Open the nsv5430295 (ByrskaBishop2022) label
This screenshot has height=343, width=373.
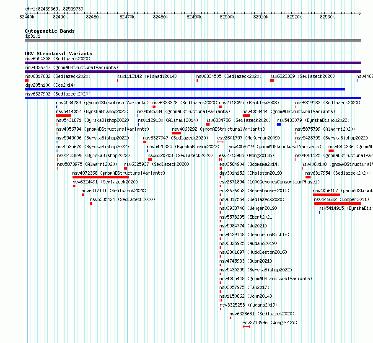coord(256,270)
